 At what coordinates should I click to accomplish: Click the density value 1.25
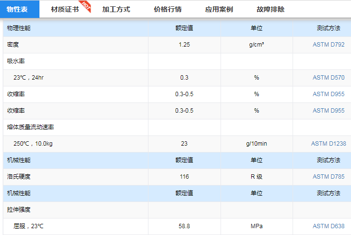184,45
